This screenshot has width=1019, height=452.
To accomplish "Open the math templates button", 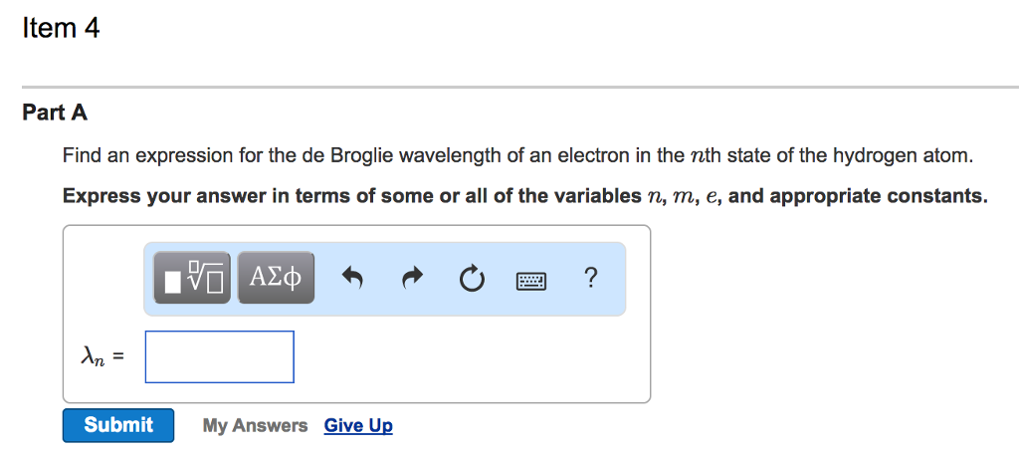I will [x=192, y=278].
